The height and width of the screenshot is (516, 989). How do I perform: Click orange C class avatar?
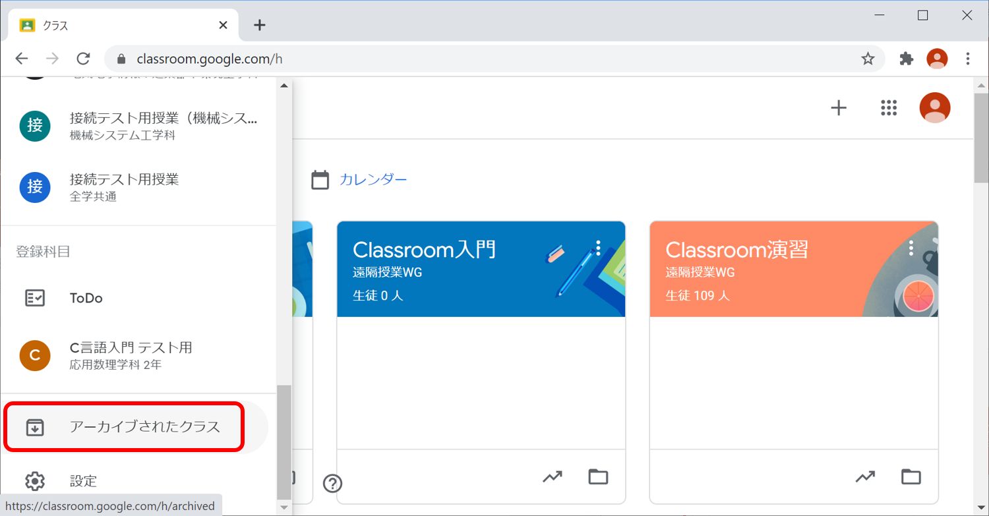(x=35, y=355)
